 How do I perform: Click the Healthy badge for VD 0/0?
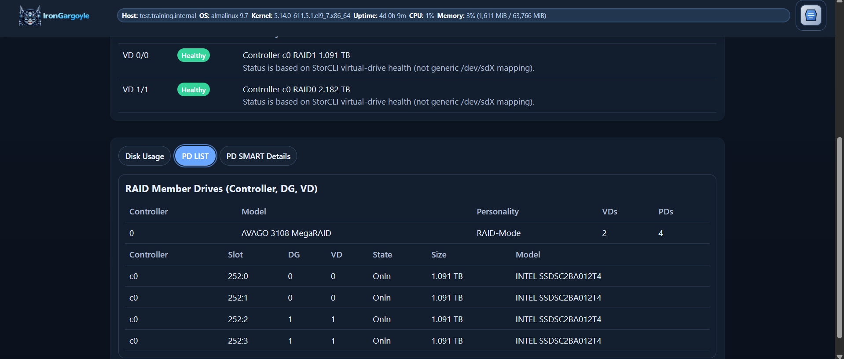tap(193, 55)
